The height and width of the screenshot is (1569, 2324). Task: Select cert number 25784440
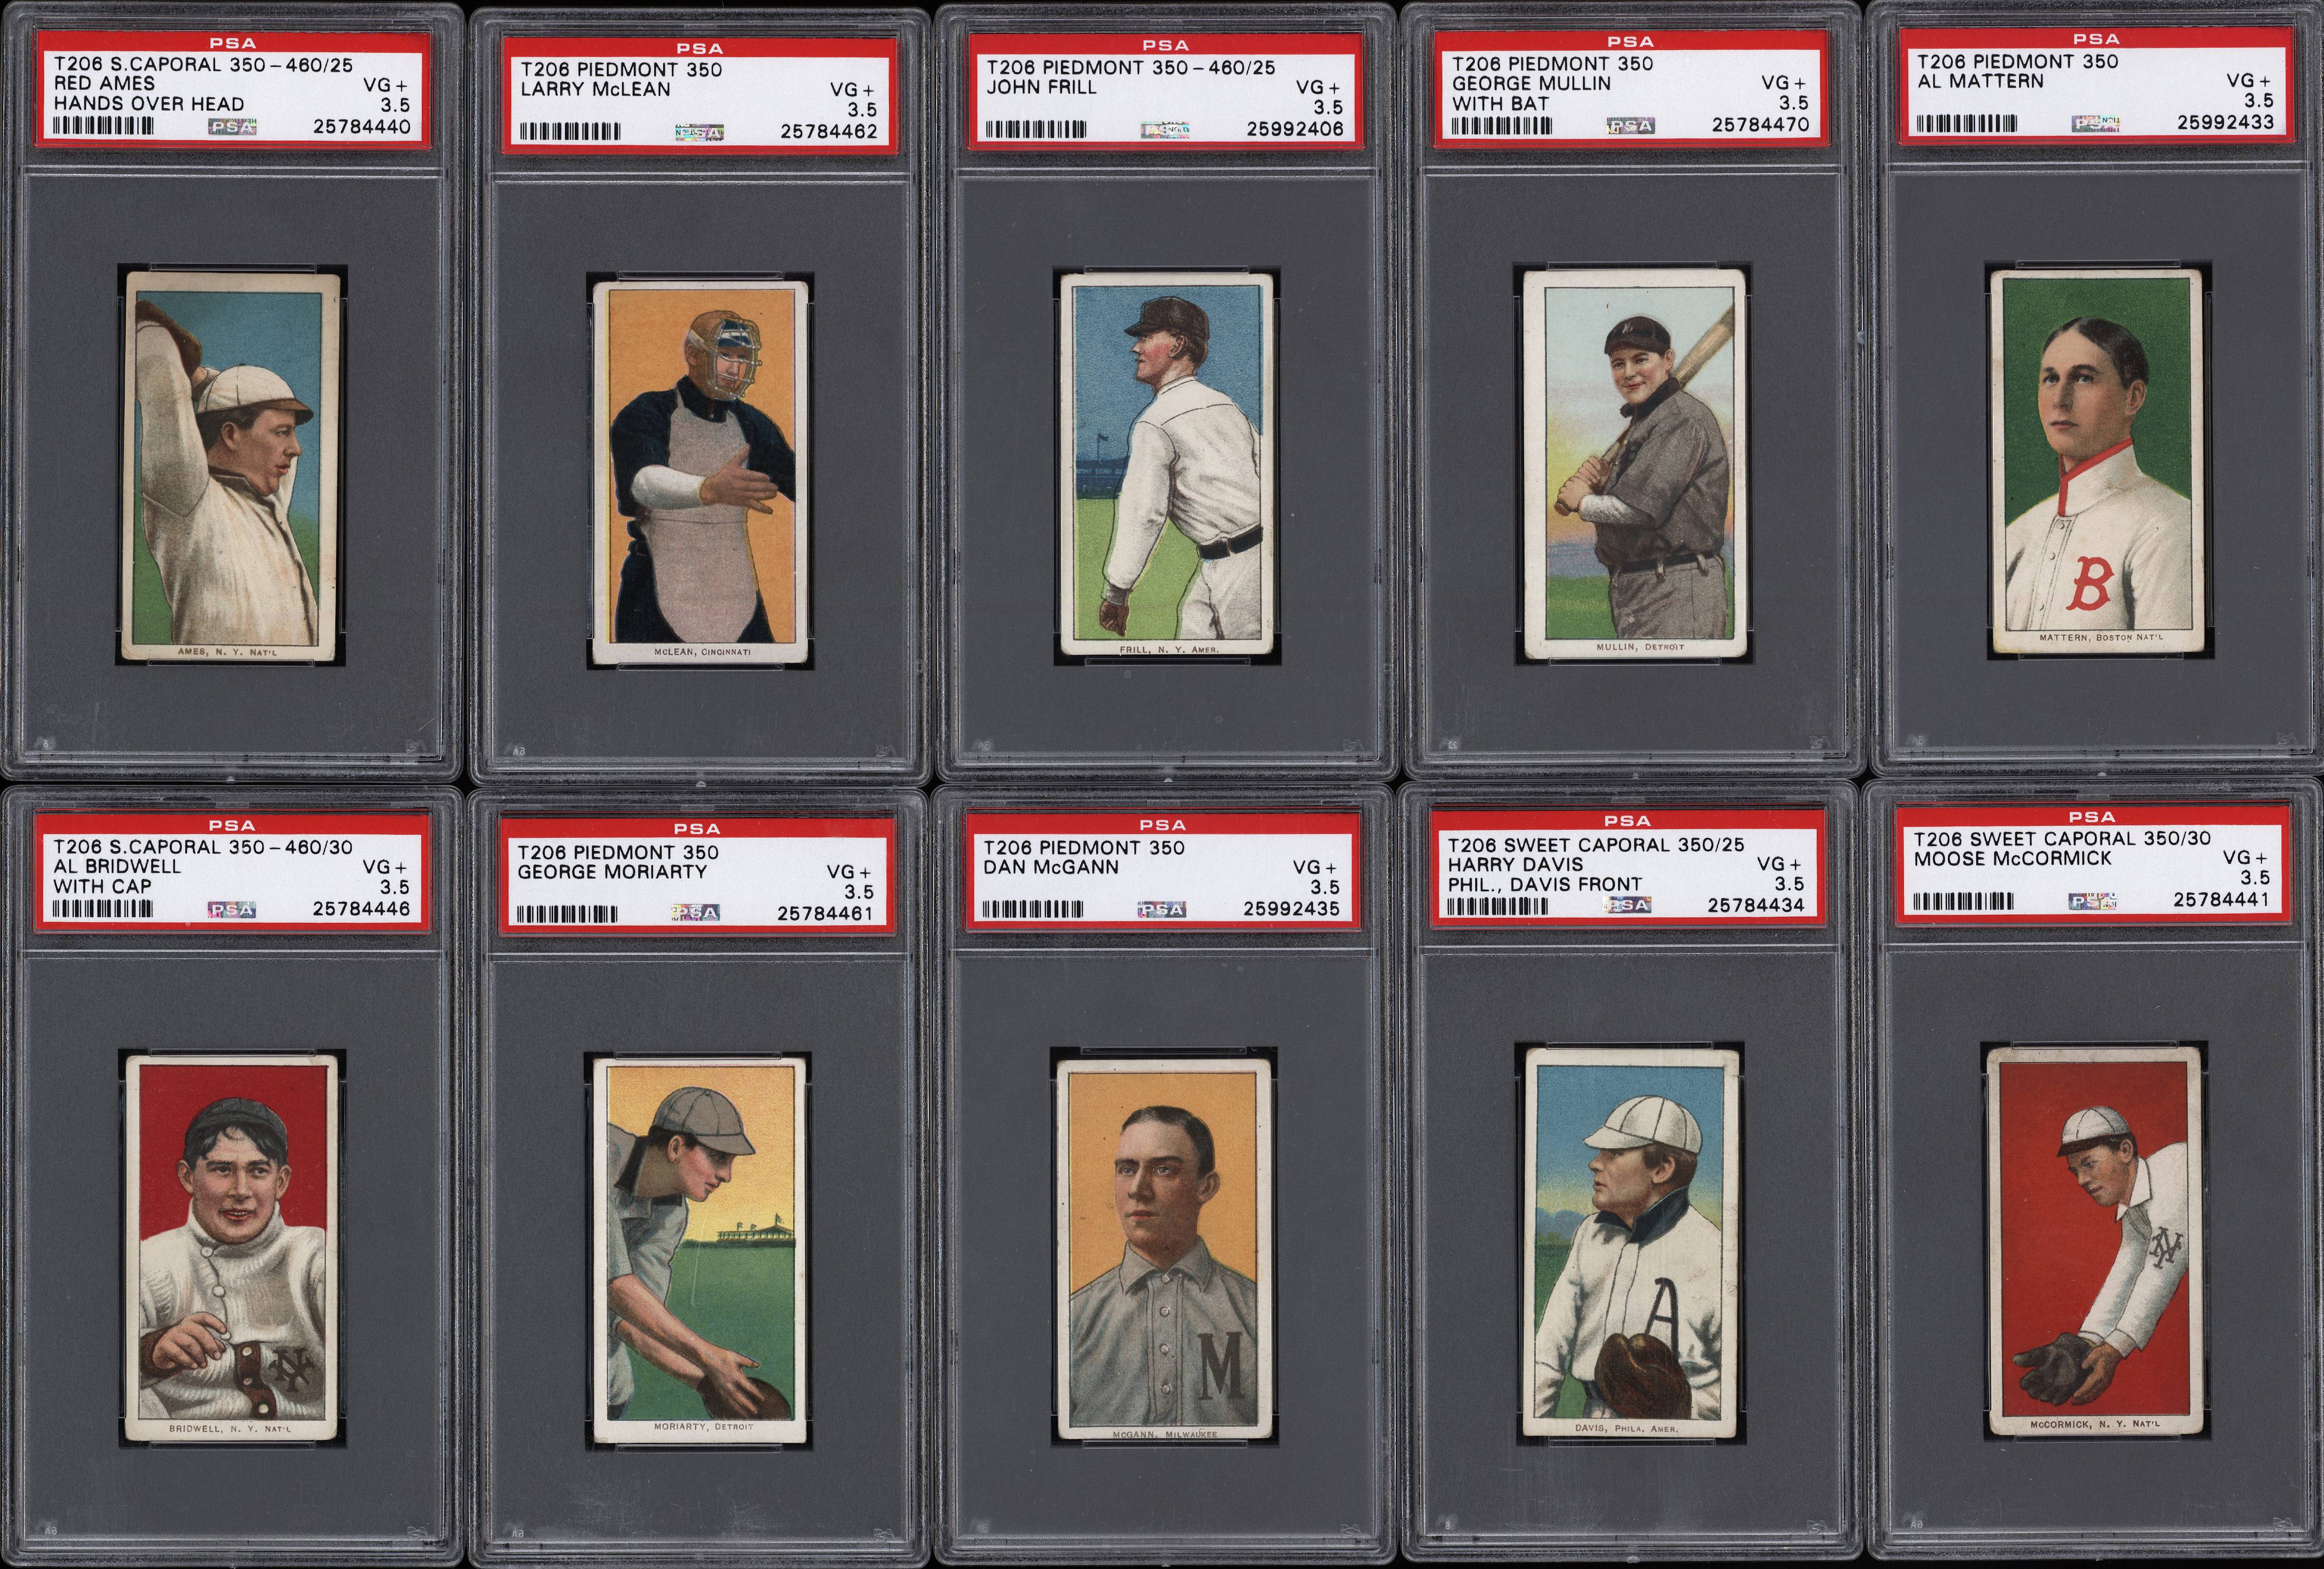[x=362, y=127]
